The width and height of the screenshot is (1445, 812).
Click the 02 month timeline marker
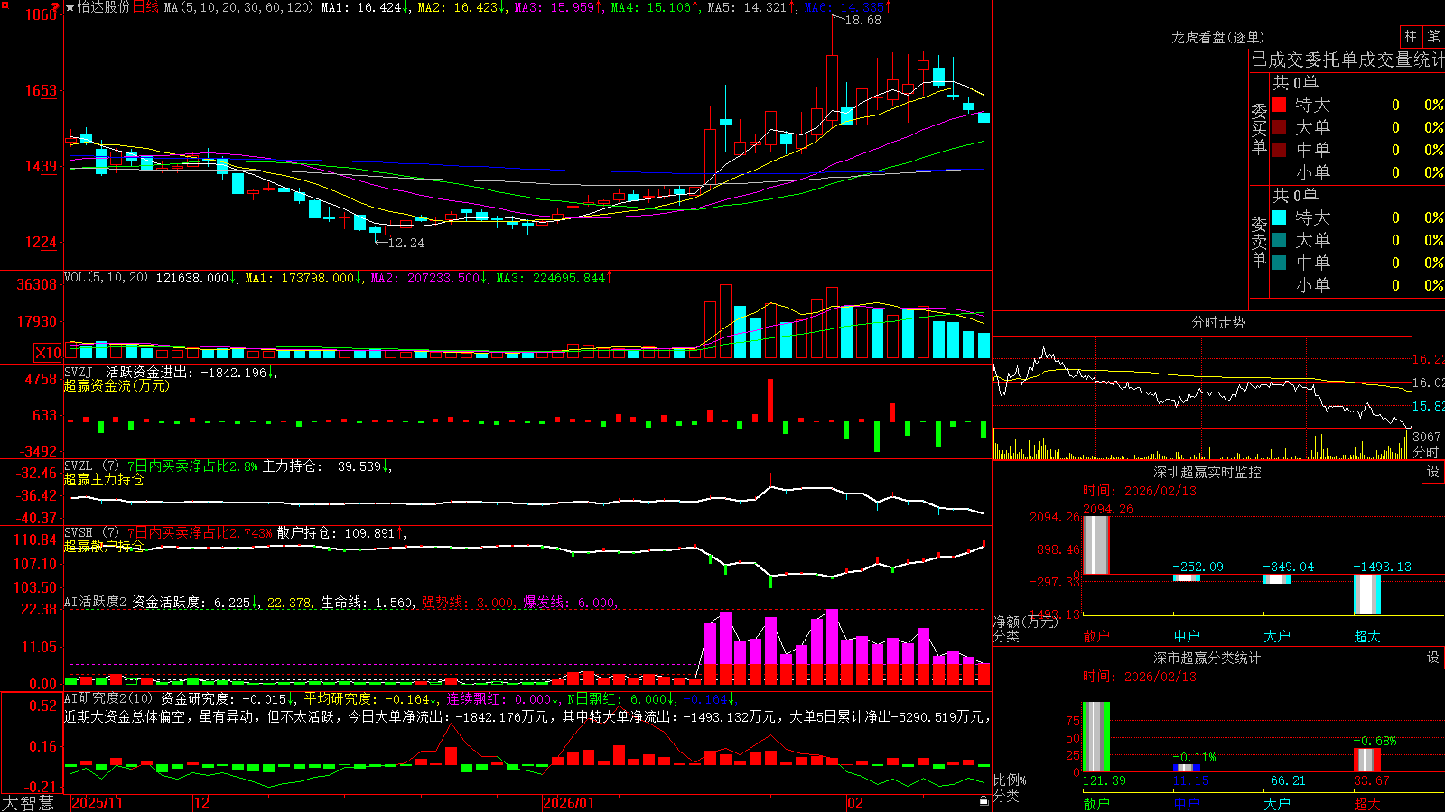point(855,803)
